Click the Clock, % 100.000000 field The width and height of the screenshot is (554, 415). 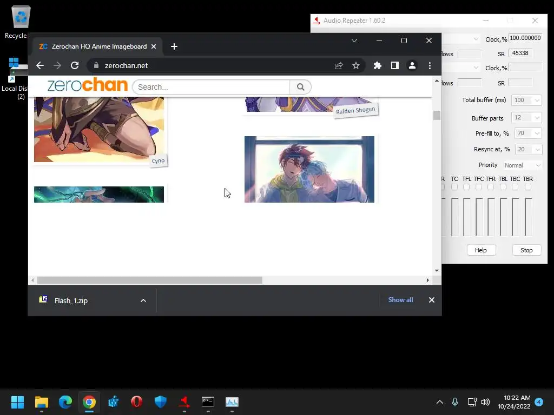(x=525, y=38)
